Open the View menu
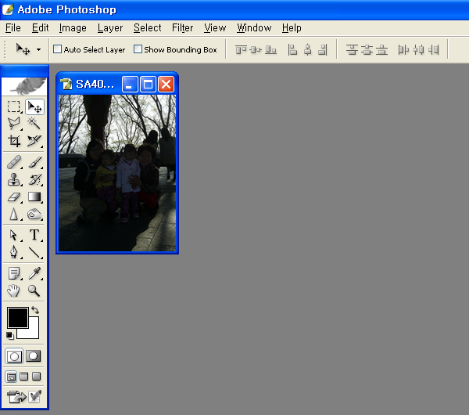469x415 pixels. point(215,28)
